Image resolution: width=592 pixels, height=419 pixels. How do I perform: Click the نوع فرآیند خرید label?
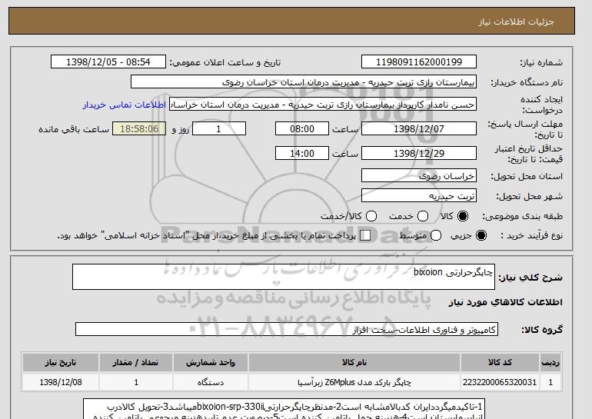click(531, 235)
